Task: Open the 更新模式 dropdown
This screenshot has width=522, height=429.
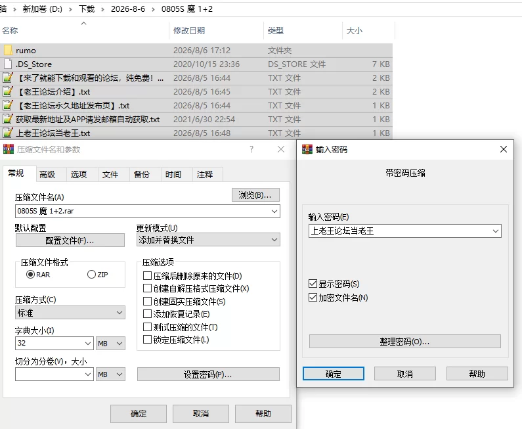Action: (274, 240)
